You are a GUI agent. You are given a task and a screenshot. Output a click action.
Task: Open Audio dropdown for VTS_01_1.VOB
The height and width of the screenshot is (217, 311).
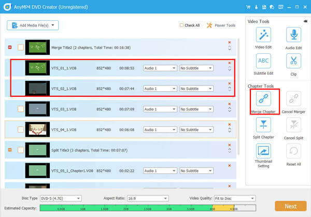coord(160,68)
